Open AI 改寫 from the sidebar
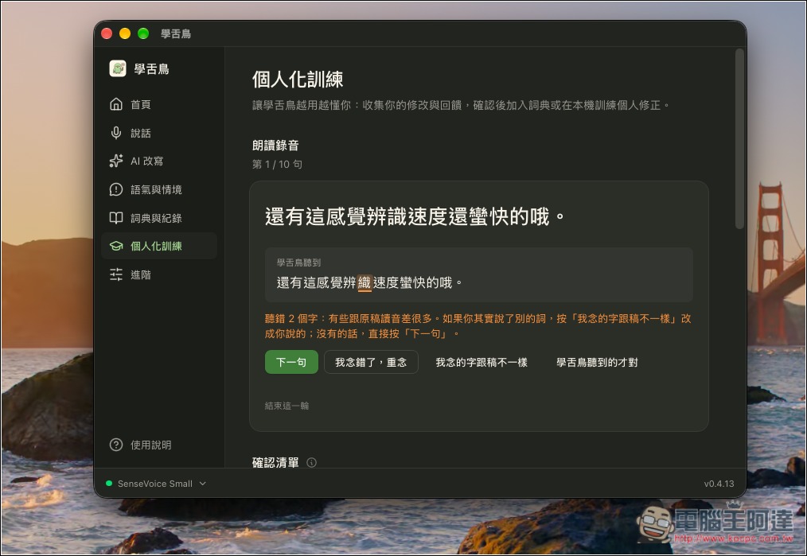 [159, 161]
